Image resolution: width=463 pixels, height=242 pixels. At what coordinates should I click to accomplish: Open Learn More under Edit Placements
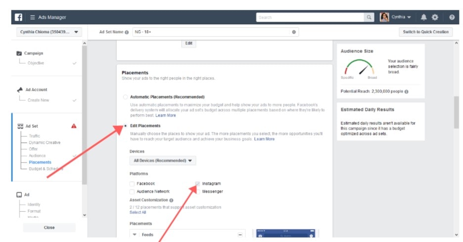coord(264,139)
